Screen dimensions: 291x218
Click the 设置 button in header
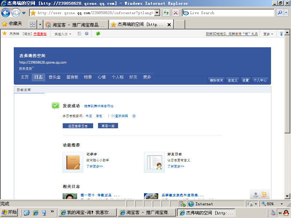tap(246, 80)
